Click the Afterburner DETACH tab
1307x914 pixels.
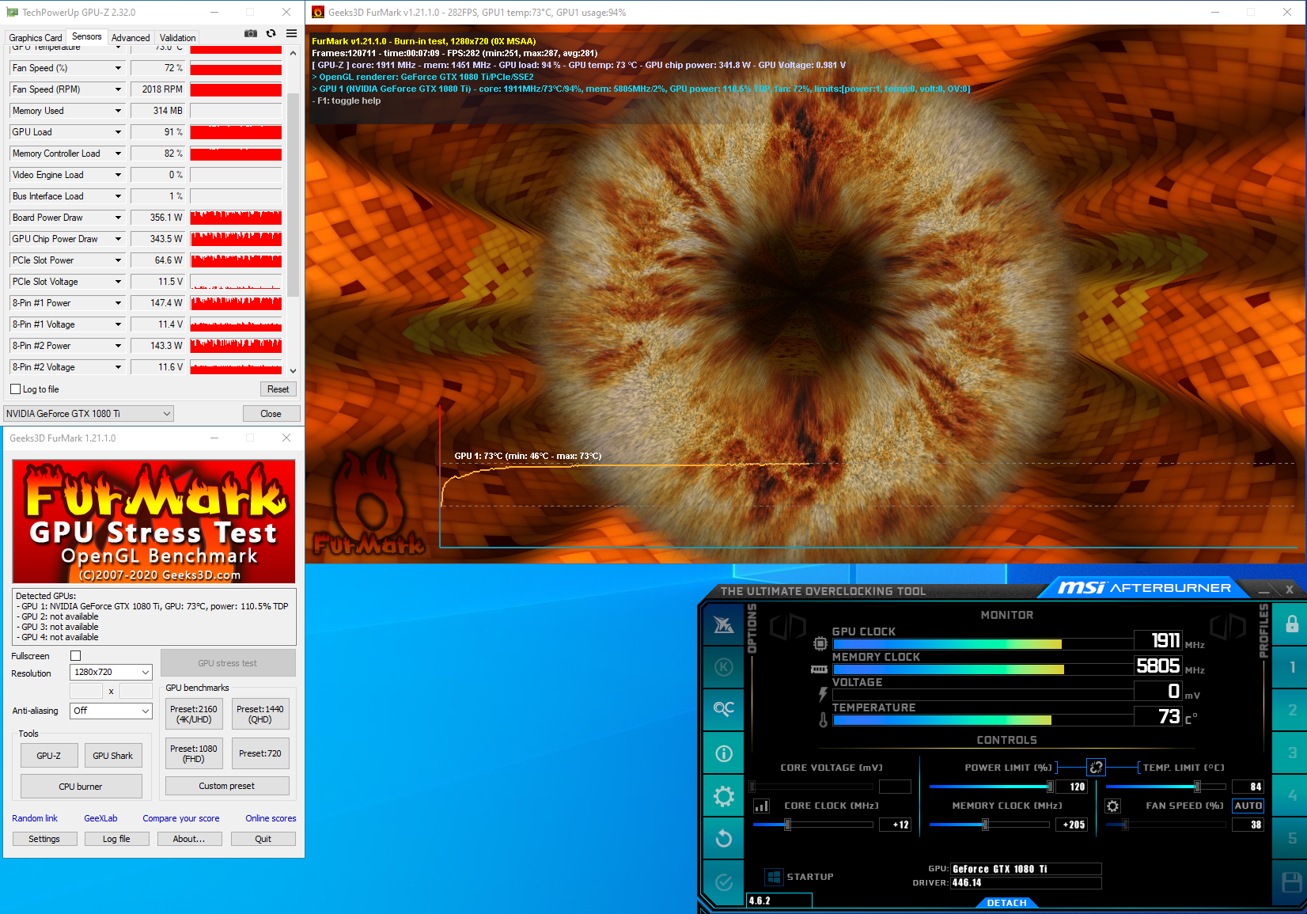(1006, 903)
